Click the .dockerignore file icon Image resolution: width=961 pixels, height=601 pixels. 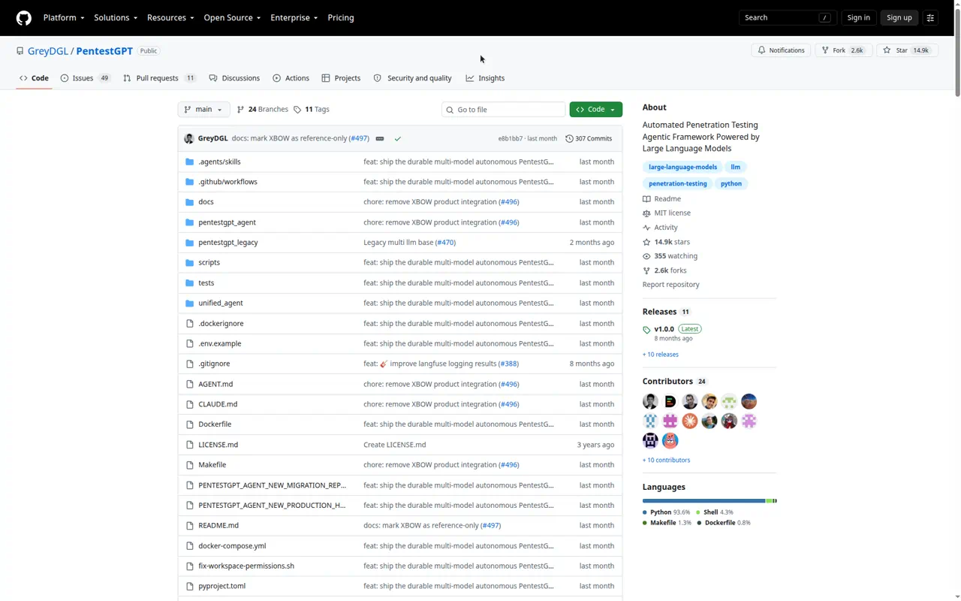click(x=190, y=323)
